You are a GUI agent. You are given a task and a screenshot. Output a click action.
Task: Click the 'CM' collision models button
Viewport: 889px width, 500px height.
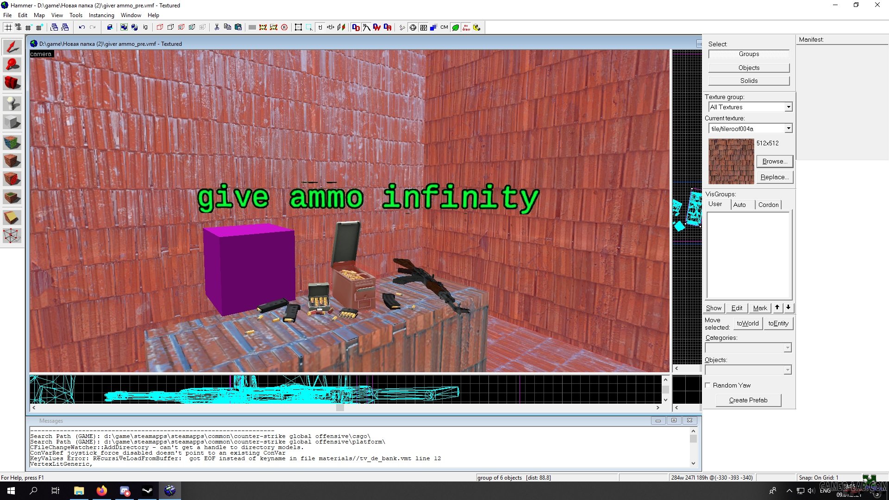(444, 27)
